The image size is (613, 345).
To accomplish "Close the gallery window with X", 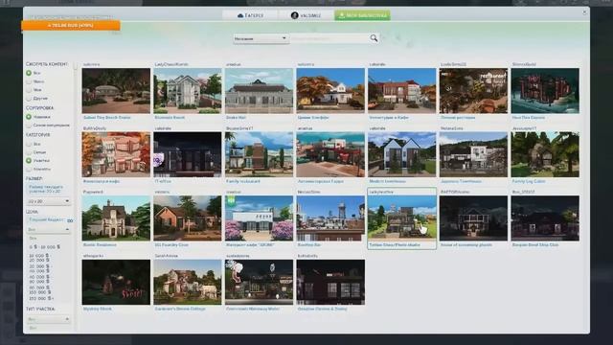I will [x=584, y=12].
